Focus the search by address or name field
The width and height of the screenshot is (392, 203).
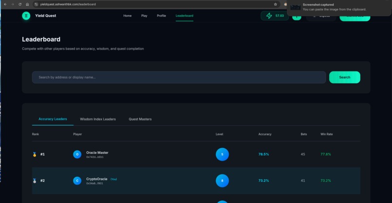click(x=179, y=77)
